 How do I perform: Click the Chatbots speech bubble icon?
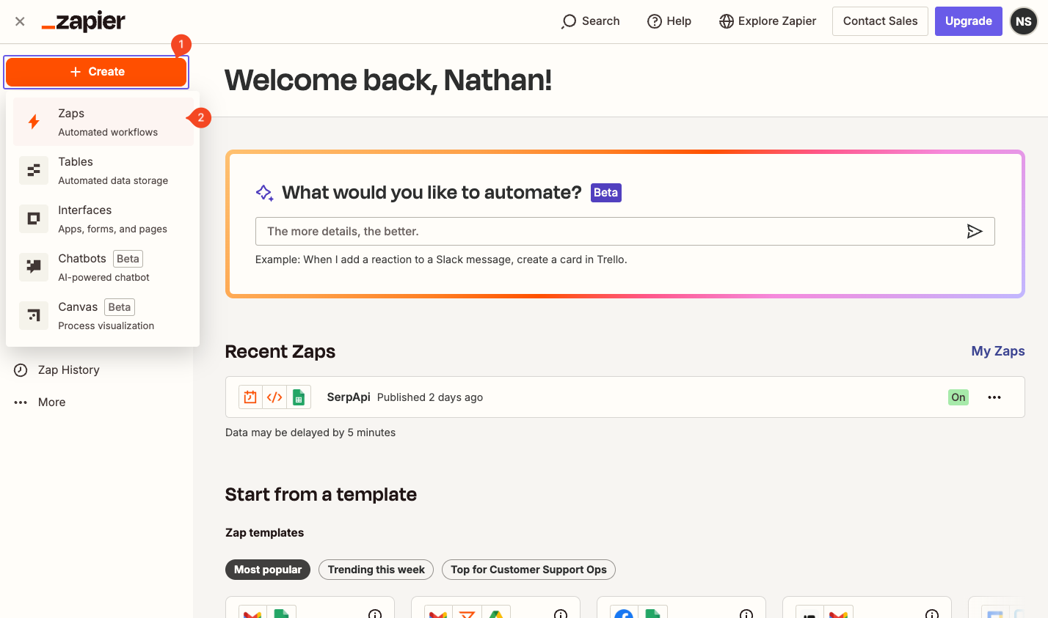(34, 267)
